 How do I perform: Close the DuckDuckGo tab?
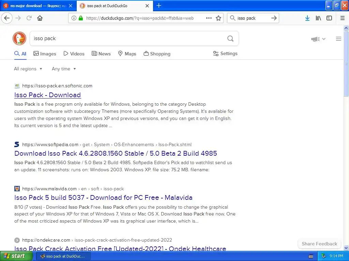click(x=147, y=6)
